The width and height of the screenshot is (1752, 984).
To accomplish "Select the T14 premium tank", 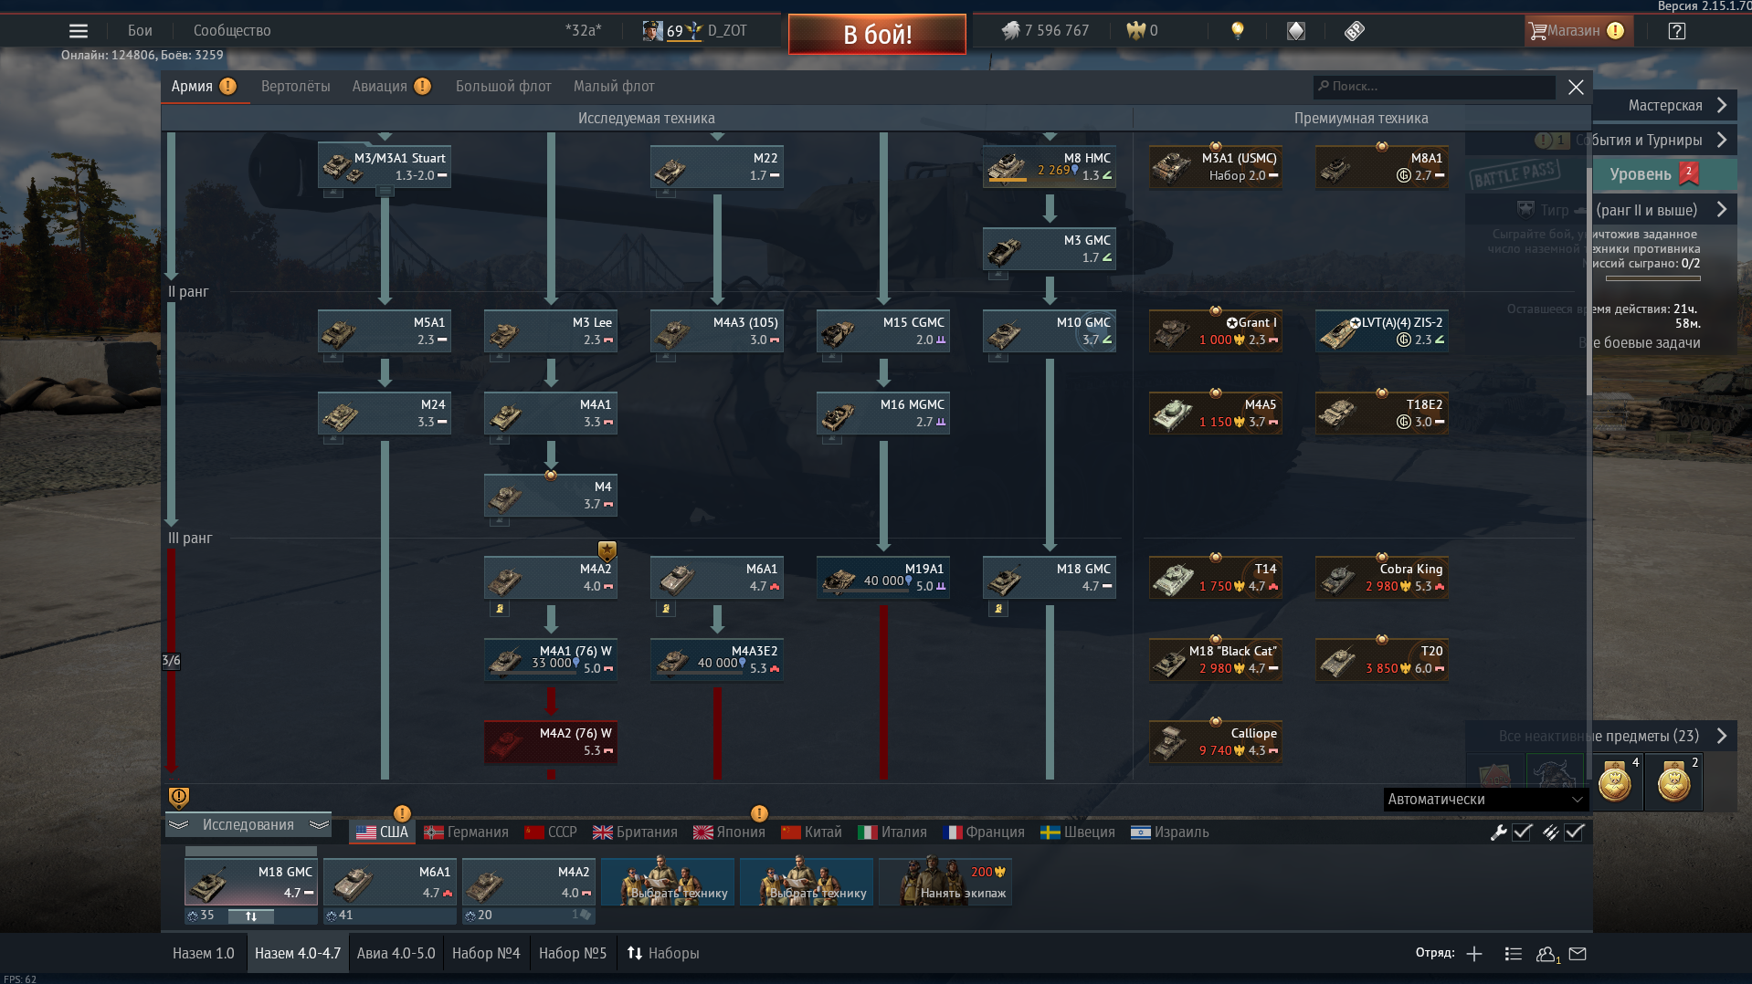I will [x=1215, y=578].
